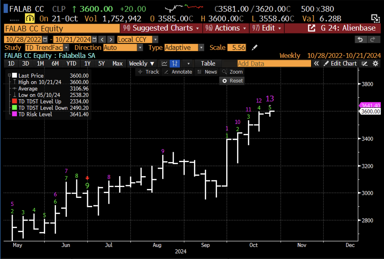Open the Suggested Charts menu

(161, 28)
